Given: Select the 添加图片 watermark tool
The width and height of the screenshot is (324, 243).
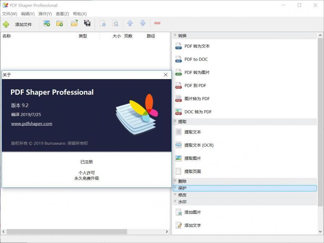Looking at the screenshot, I should [193, 212].
